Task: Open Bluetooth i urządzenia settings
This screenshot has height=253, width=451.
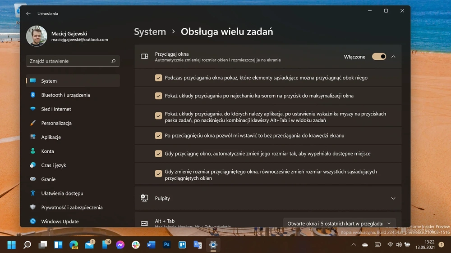Action: tap(73, 95)
